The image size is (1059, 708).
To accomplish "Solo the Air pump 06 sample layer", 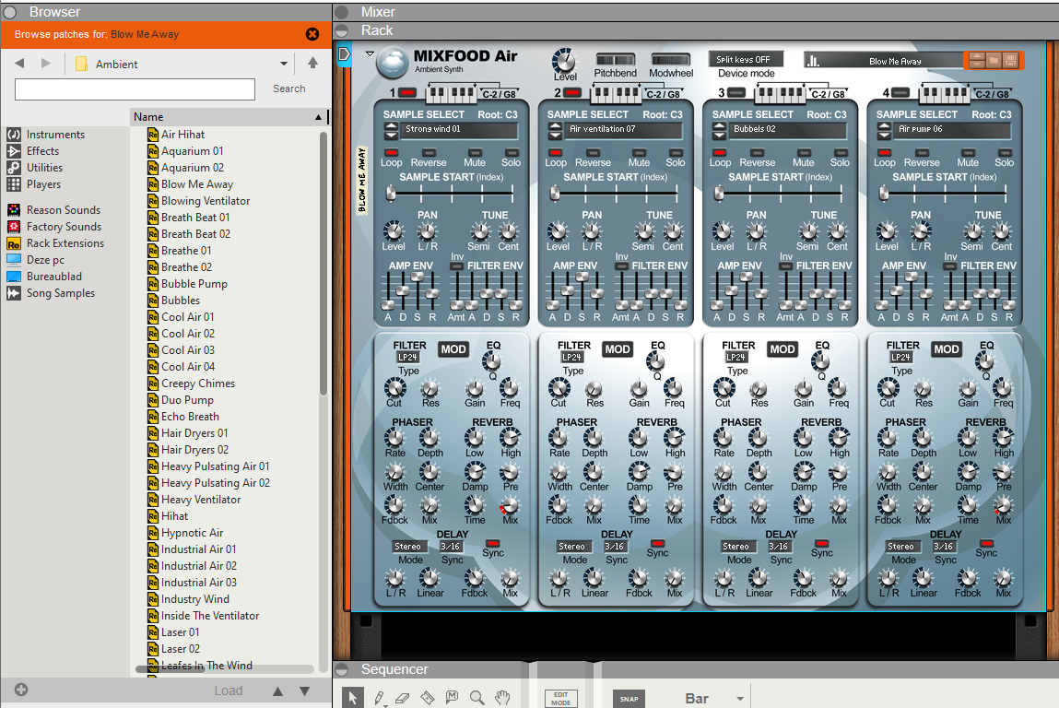I will (1005, 153).
